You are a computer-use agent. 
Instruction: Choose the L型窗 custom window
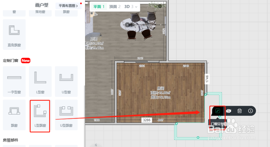point(40,82)
